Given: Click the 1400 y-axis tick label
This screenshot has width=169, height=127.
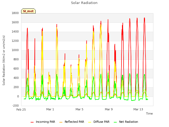Looking at the screenshot, I should click(15, 32).
